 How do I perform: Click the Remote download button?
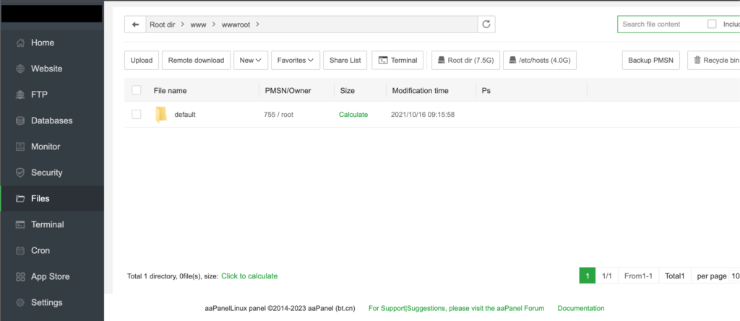tap(196, 61)
